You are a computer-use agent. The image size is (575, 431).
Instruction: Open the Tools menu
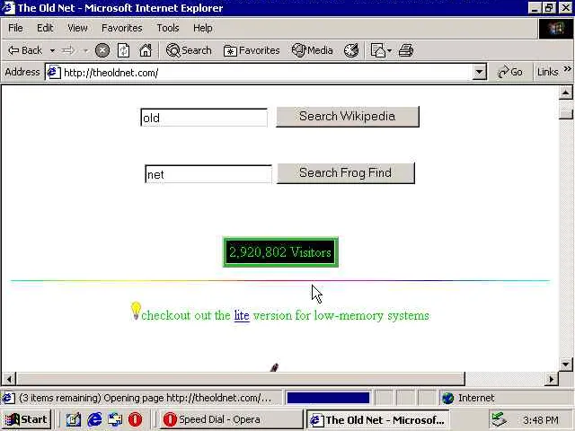click(168, 28)
